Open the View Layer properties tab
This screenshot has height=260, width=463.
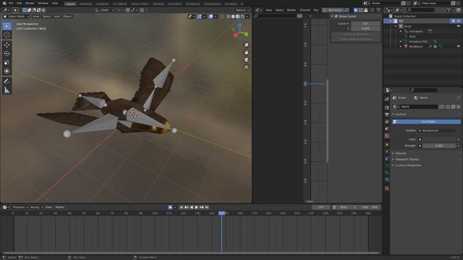[x=387, y=122]
